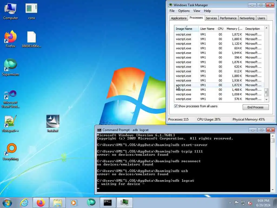Open the Options menu in Task Manager

184,11
